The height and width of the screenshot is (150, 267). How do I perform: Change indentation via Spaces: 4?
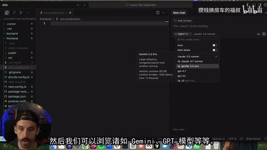[x=219, y=139]
